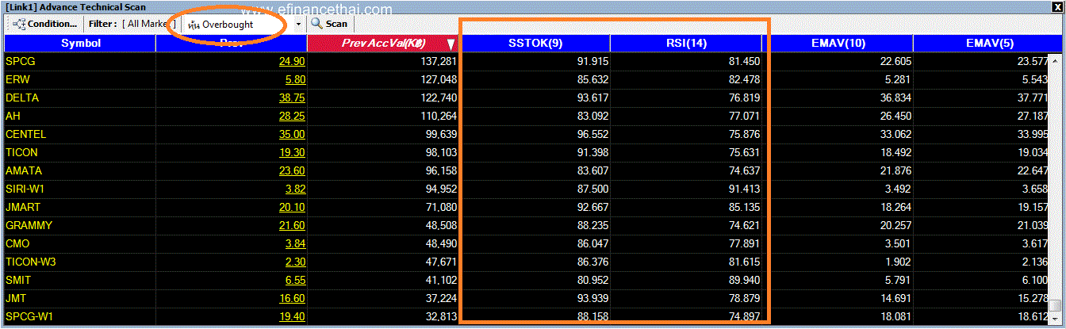
Task: Click JMT's SSTOK value 93.939
Action: point(592,298)
